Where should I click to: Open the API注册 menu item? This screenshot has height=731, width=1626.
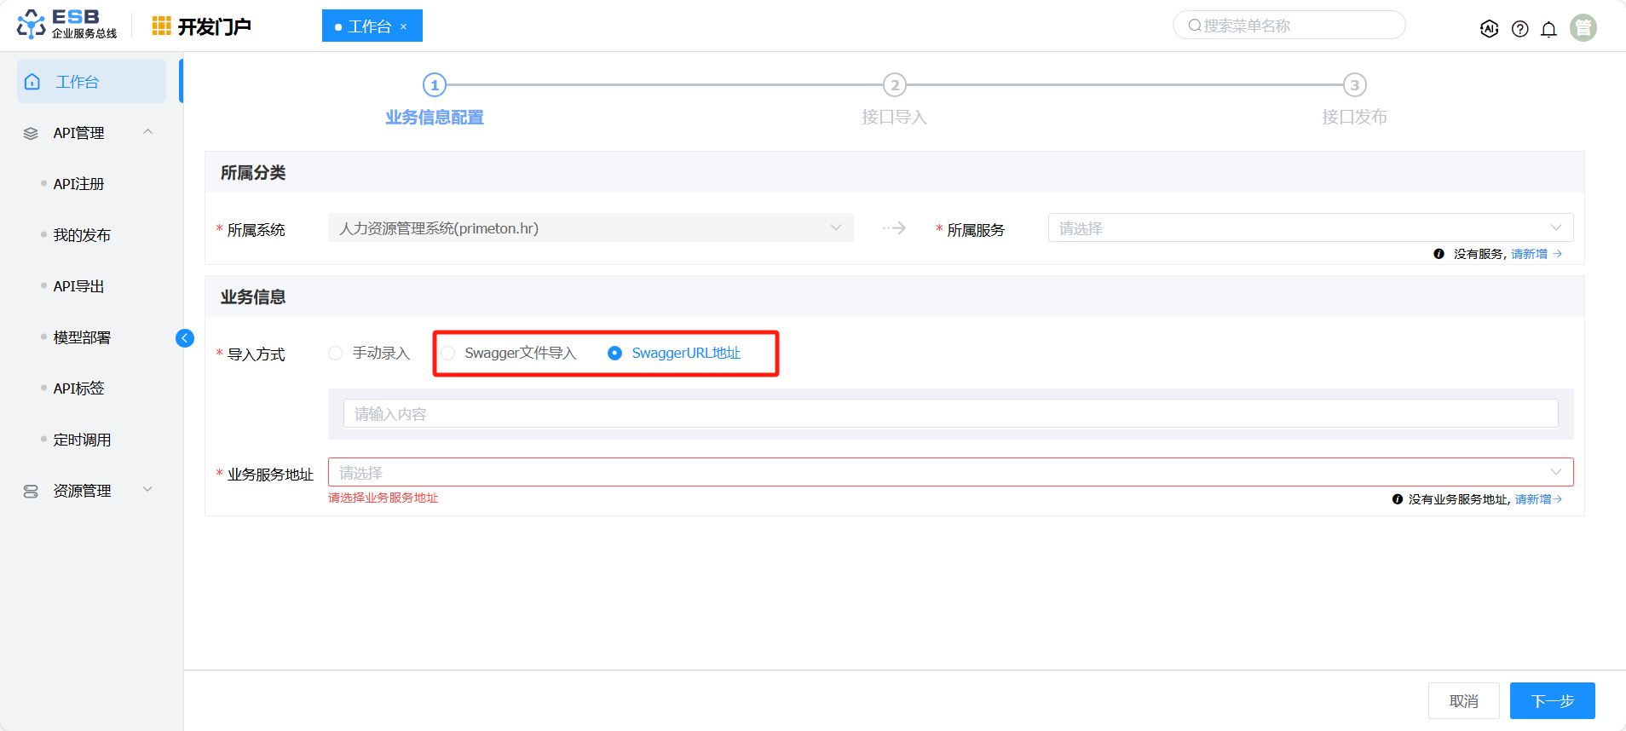[78, 184]
